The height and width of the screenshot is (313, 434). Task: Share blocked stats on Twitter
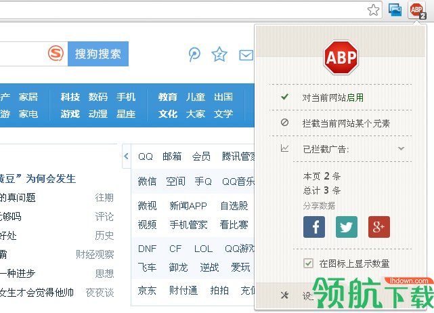click(346, 227)
